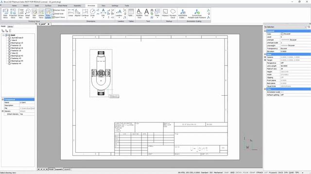Select the Leaders tool
The width and height of the screenshot is (311, 174).
tap(119, 13)
